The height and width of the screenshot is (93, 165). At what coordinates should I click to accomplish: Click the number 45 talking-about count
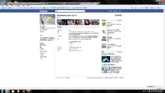pyautogui.click(x=41, y=47)
